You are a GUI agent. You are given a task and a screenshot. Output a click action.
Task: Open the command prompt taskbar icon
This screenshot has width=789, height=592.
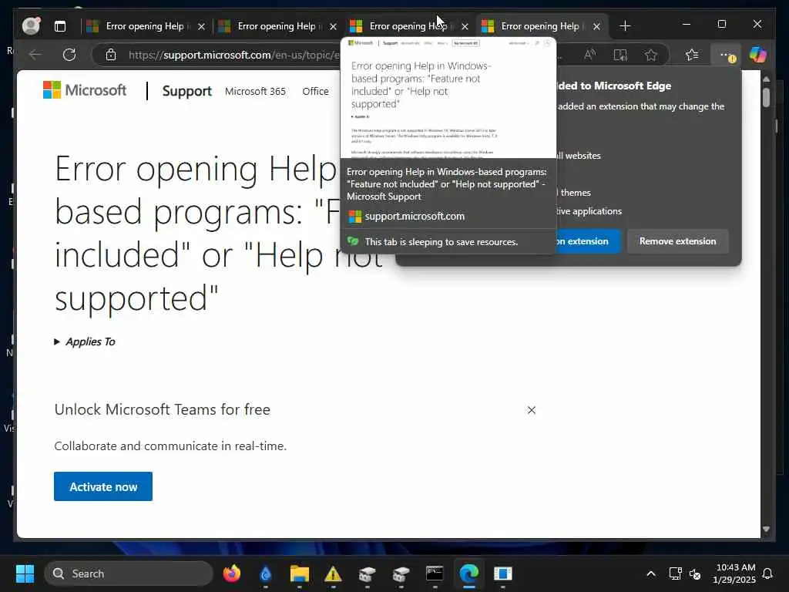[x=435, y=573]
